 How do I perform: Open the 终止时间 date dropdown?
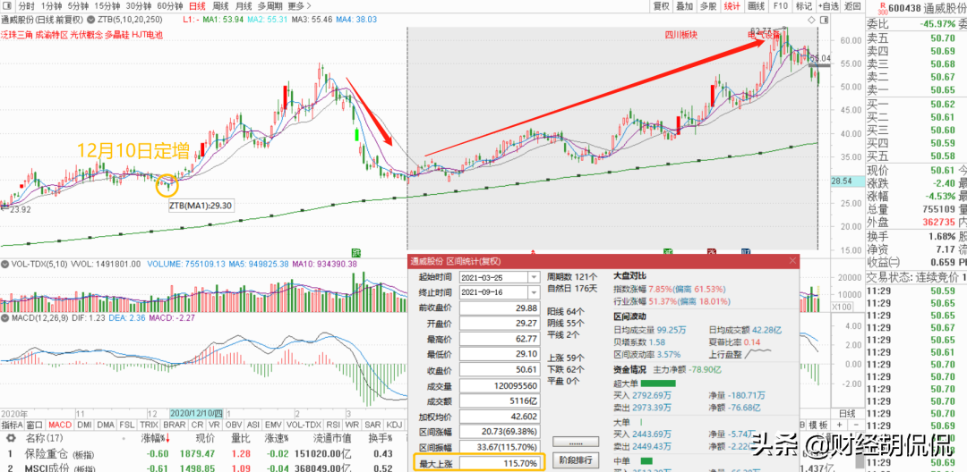[x=533, y=291]
